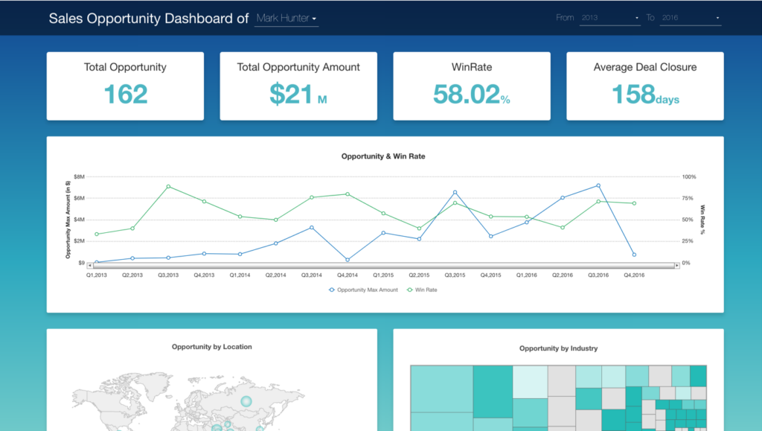Click the 58.02% win rate value

point(471,95)
